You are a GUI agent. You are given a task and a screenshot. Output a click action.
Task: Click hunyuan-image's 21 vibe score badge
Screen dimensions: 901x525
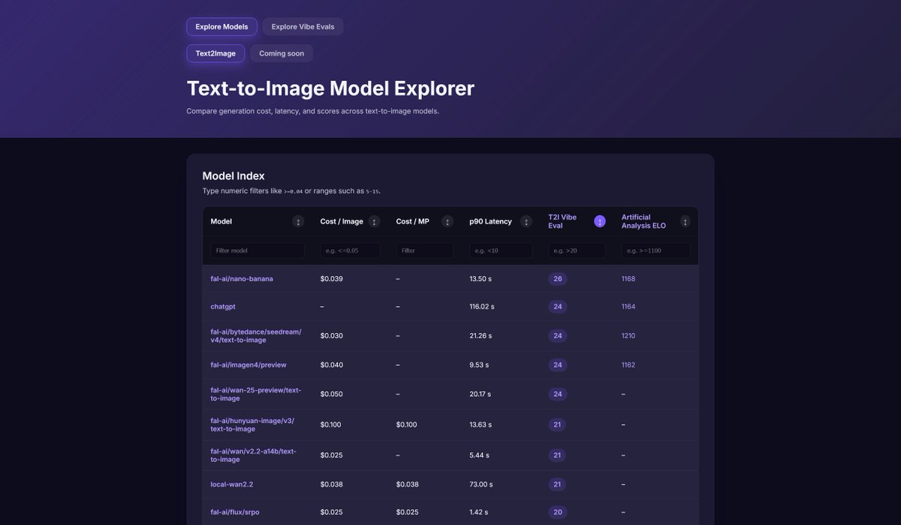coord(557,424)
